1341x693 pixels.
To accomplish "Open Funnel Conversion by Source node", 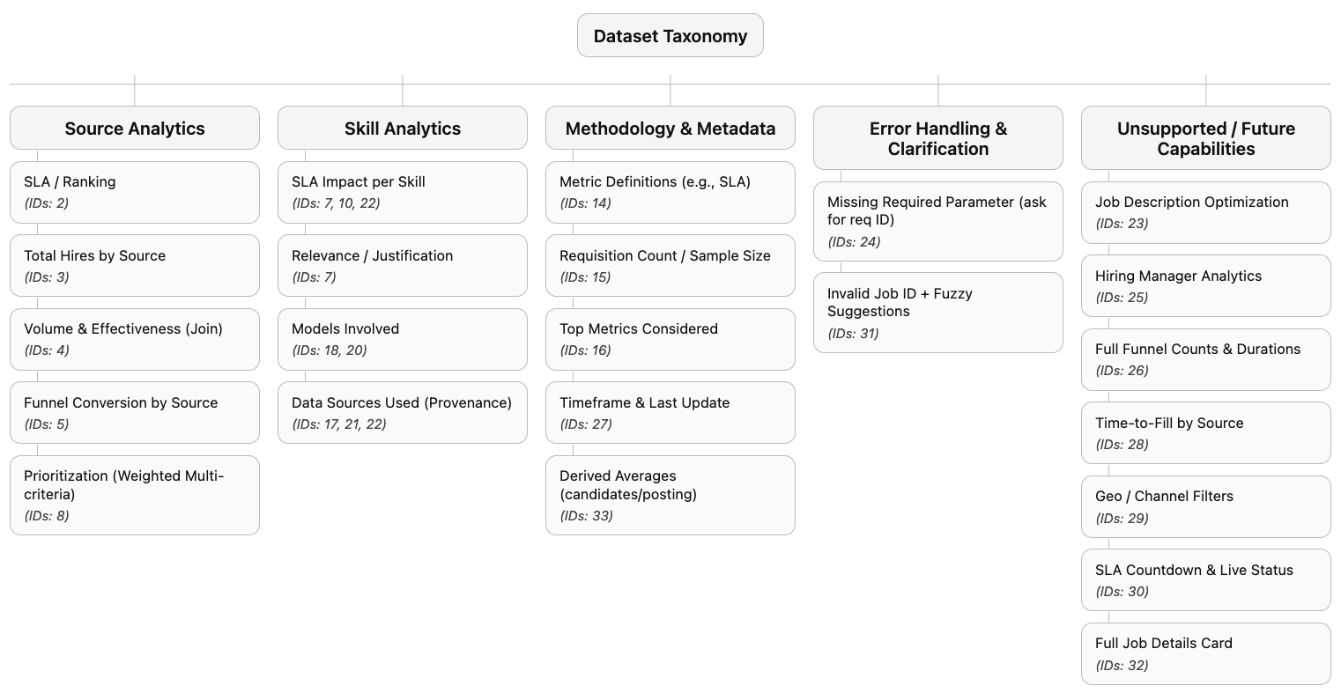I will 135,412.
